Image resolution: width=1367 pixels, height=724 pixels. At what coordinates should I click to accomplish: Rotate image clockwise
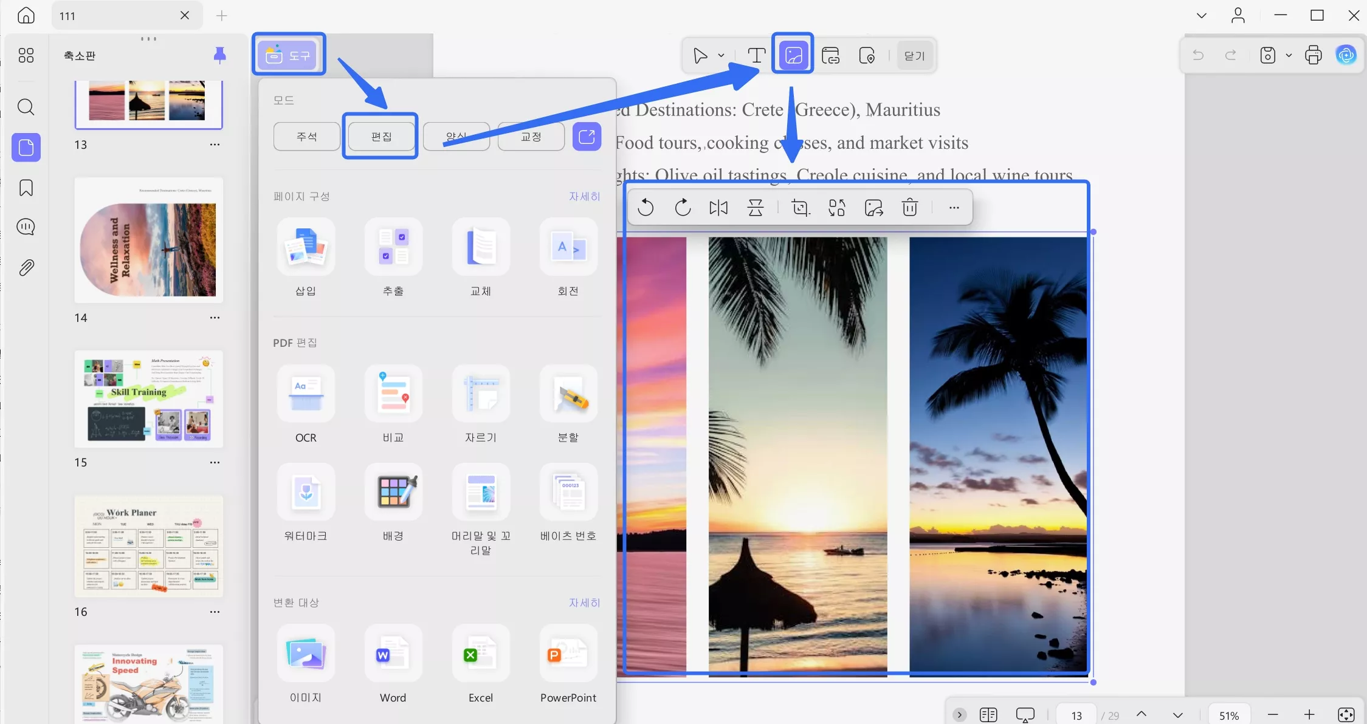(683, 208)
